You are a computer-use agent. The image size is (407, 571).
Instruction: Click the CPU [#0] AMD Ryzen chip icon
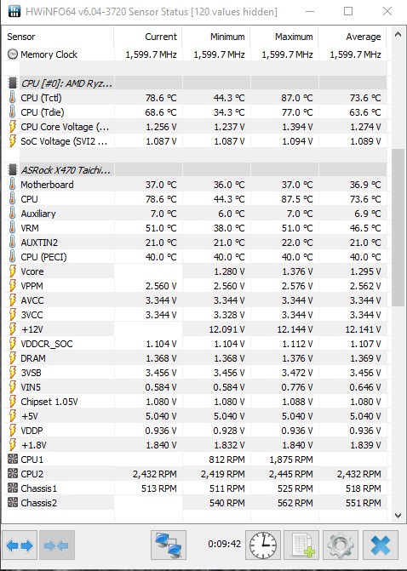13,83
